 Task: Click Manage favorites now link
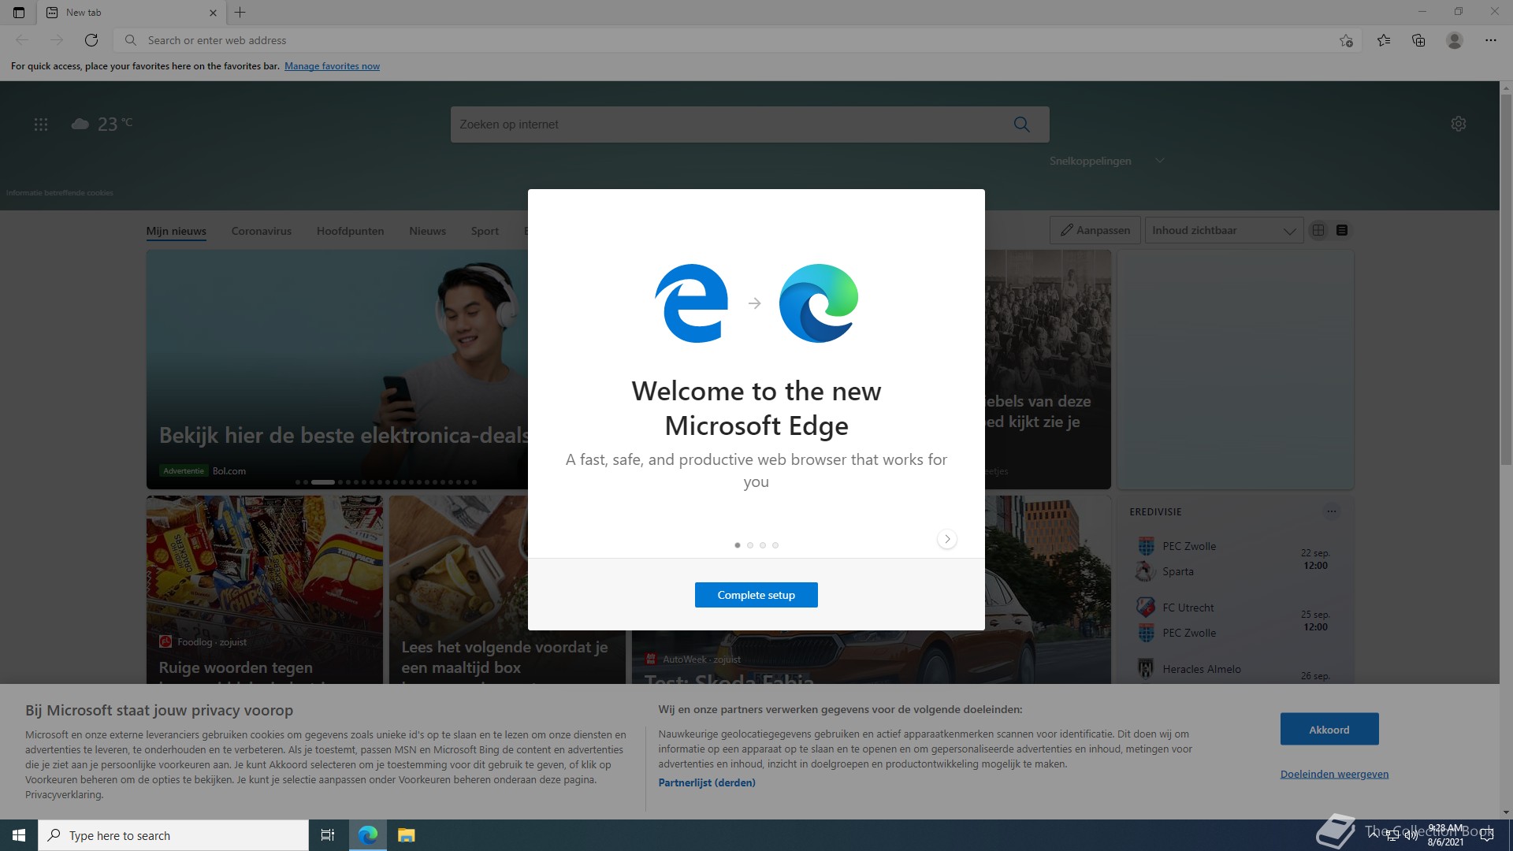pyautogui.click(x=333, y=66)
